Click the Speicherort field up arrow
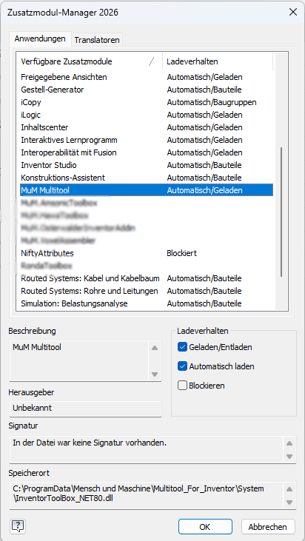Screen dimensions: 305x541 tap(289, 489)
